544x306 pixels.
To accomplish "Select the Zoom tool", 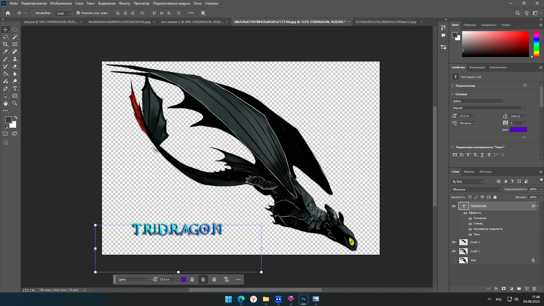I will pos(15,103).
